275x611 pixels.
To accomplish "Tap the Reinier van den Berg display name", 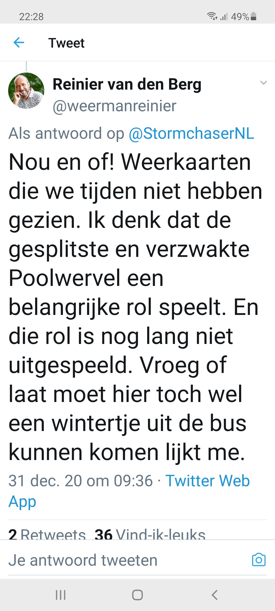I will click(127, 84).
